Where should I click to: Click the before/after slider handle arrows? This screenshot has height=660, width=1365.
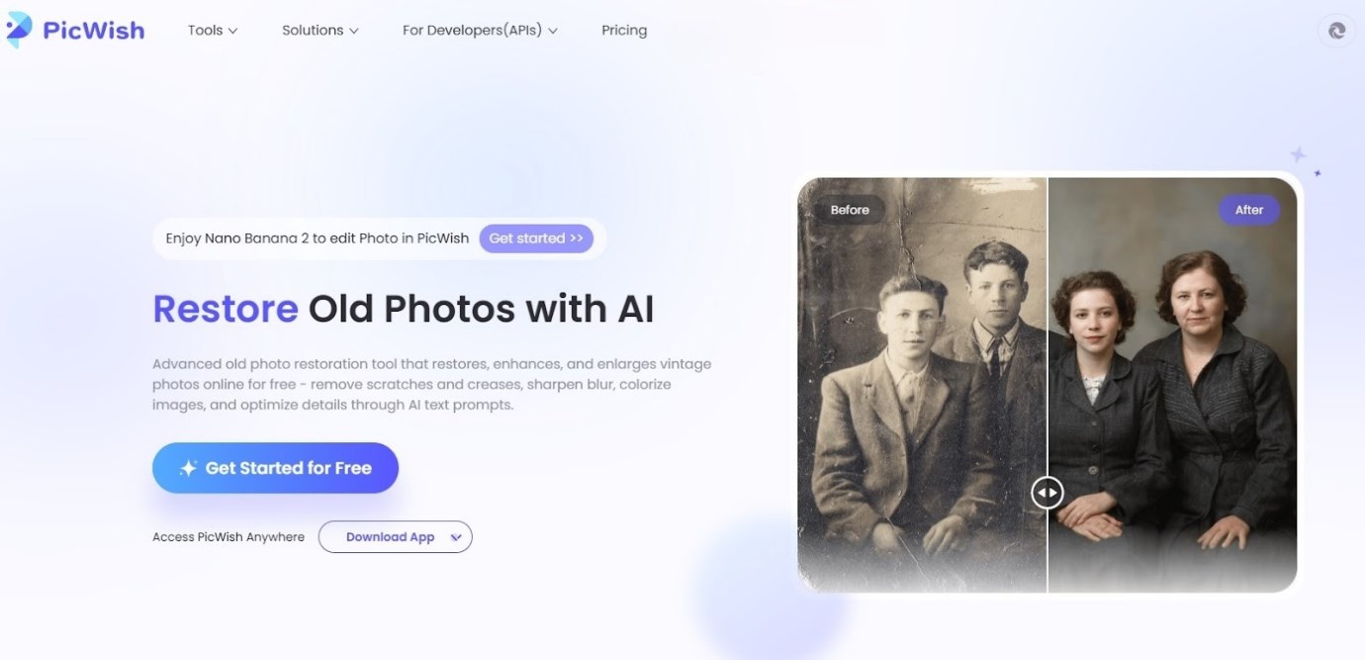coord(1046,492)
